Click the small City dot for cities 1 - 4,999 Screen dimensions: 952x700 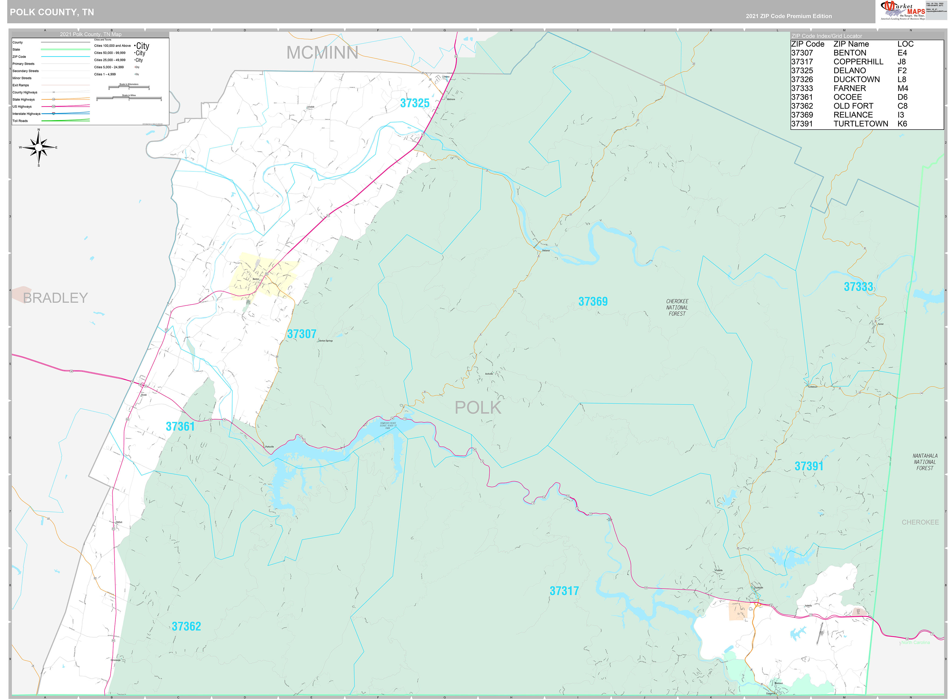[134, 74]
